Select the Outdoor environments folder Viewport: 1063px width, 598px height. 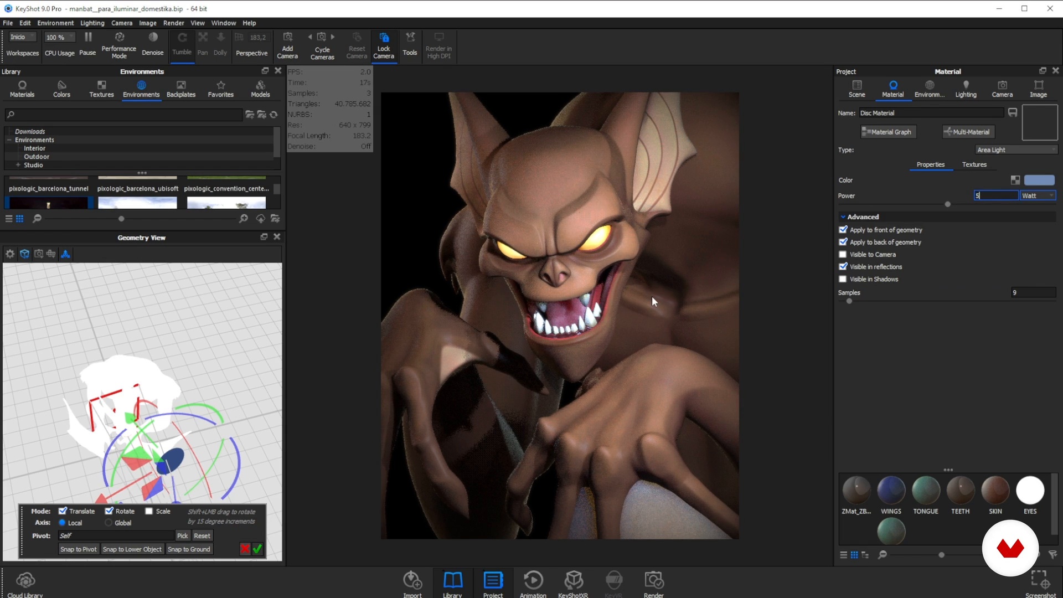click(x=37, y=157)
